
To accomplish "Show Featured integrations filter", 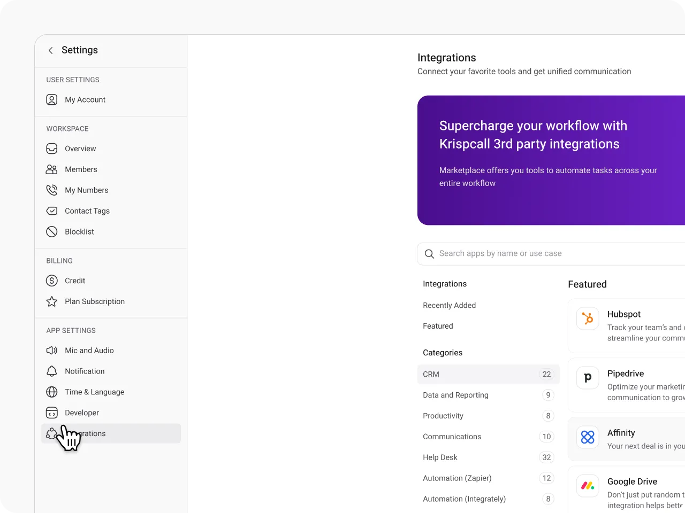I will coord(438,326).
